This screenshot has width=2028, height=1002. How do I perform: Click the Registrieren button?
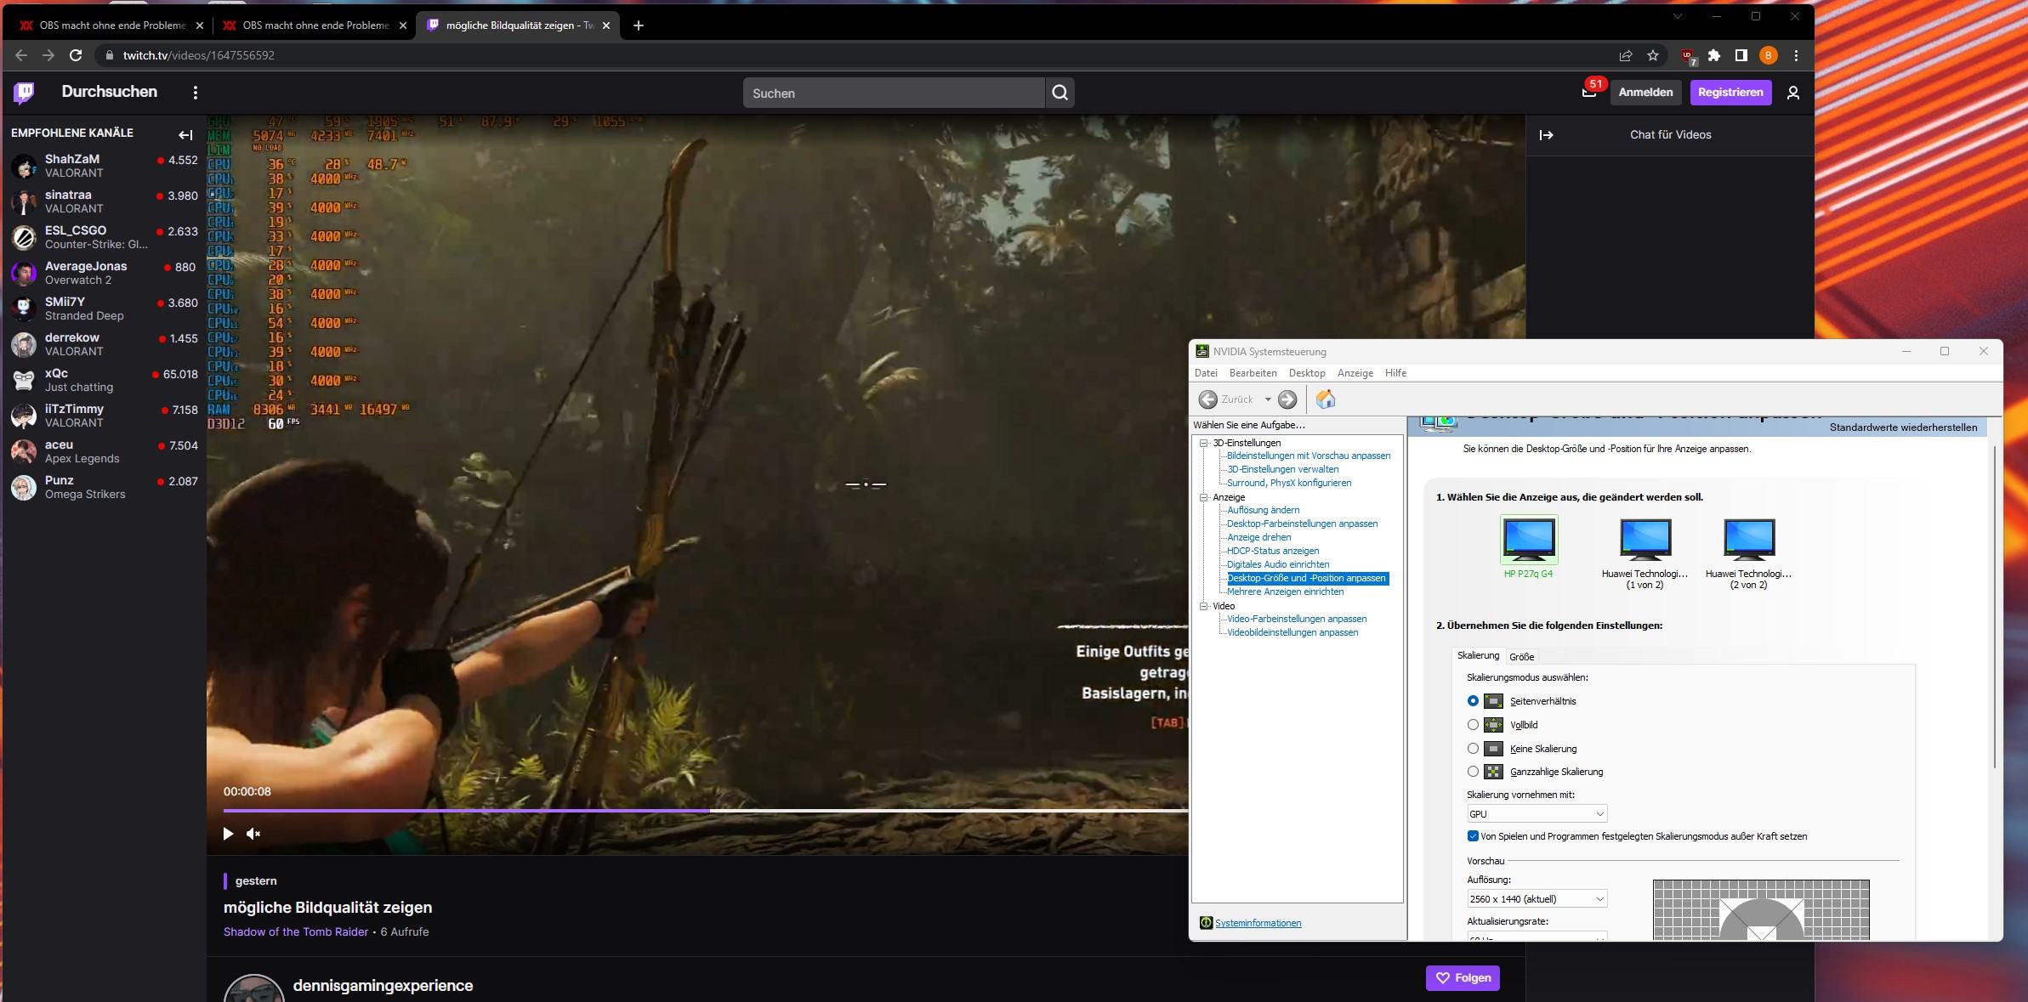[x=1730, y=92]
